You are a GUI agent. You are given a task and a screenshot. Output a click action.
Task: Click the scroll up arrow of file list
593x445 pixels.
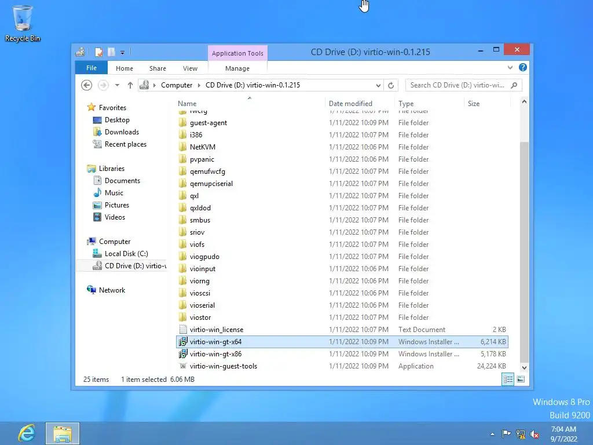tap(524, 102)
